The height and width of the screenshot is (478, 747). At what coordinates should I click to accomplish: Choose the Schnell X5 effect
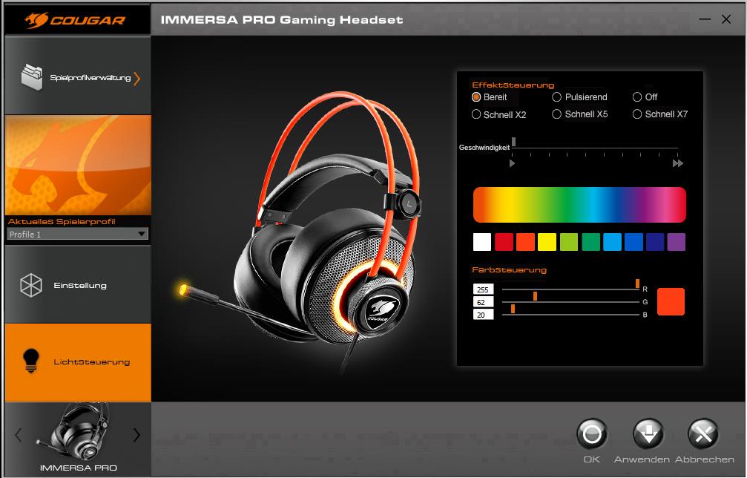557,114
